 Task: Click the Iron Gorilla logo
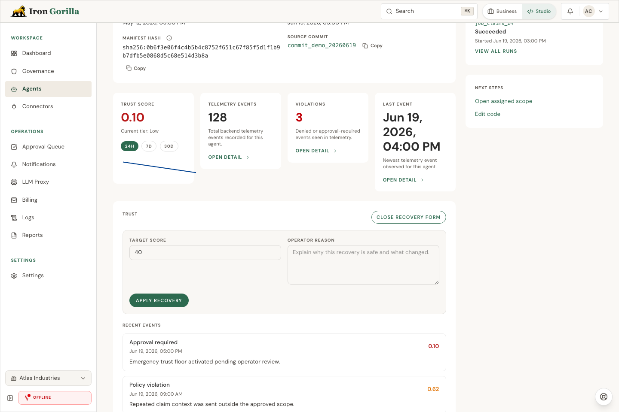click(x=45, y=11)
